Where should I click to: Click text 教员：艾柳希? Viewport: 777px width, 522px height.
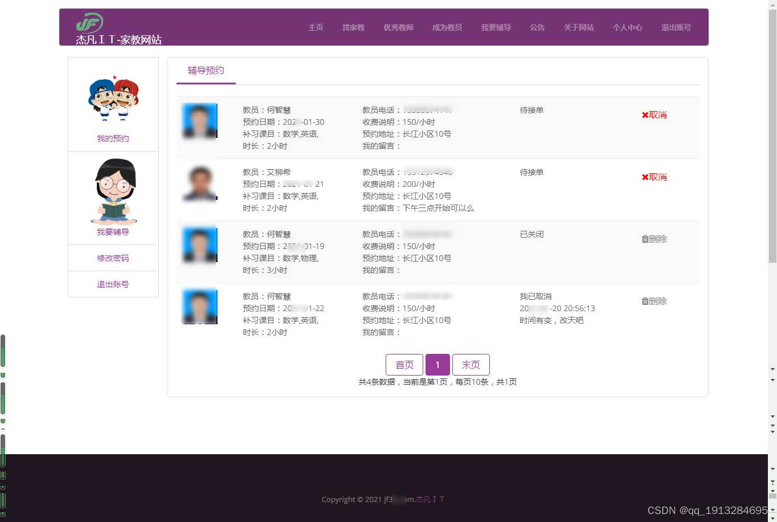click(267, 172)
